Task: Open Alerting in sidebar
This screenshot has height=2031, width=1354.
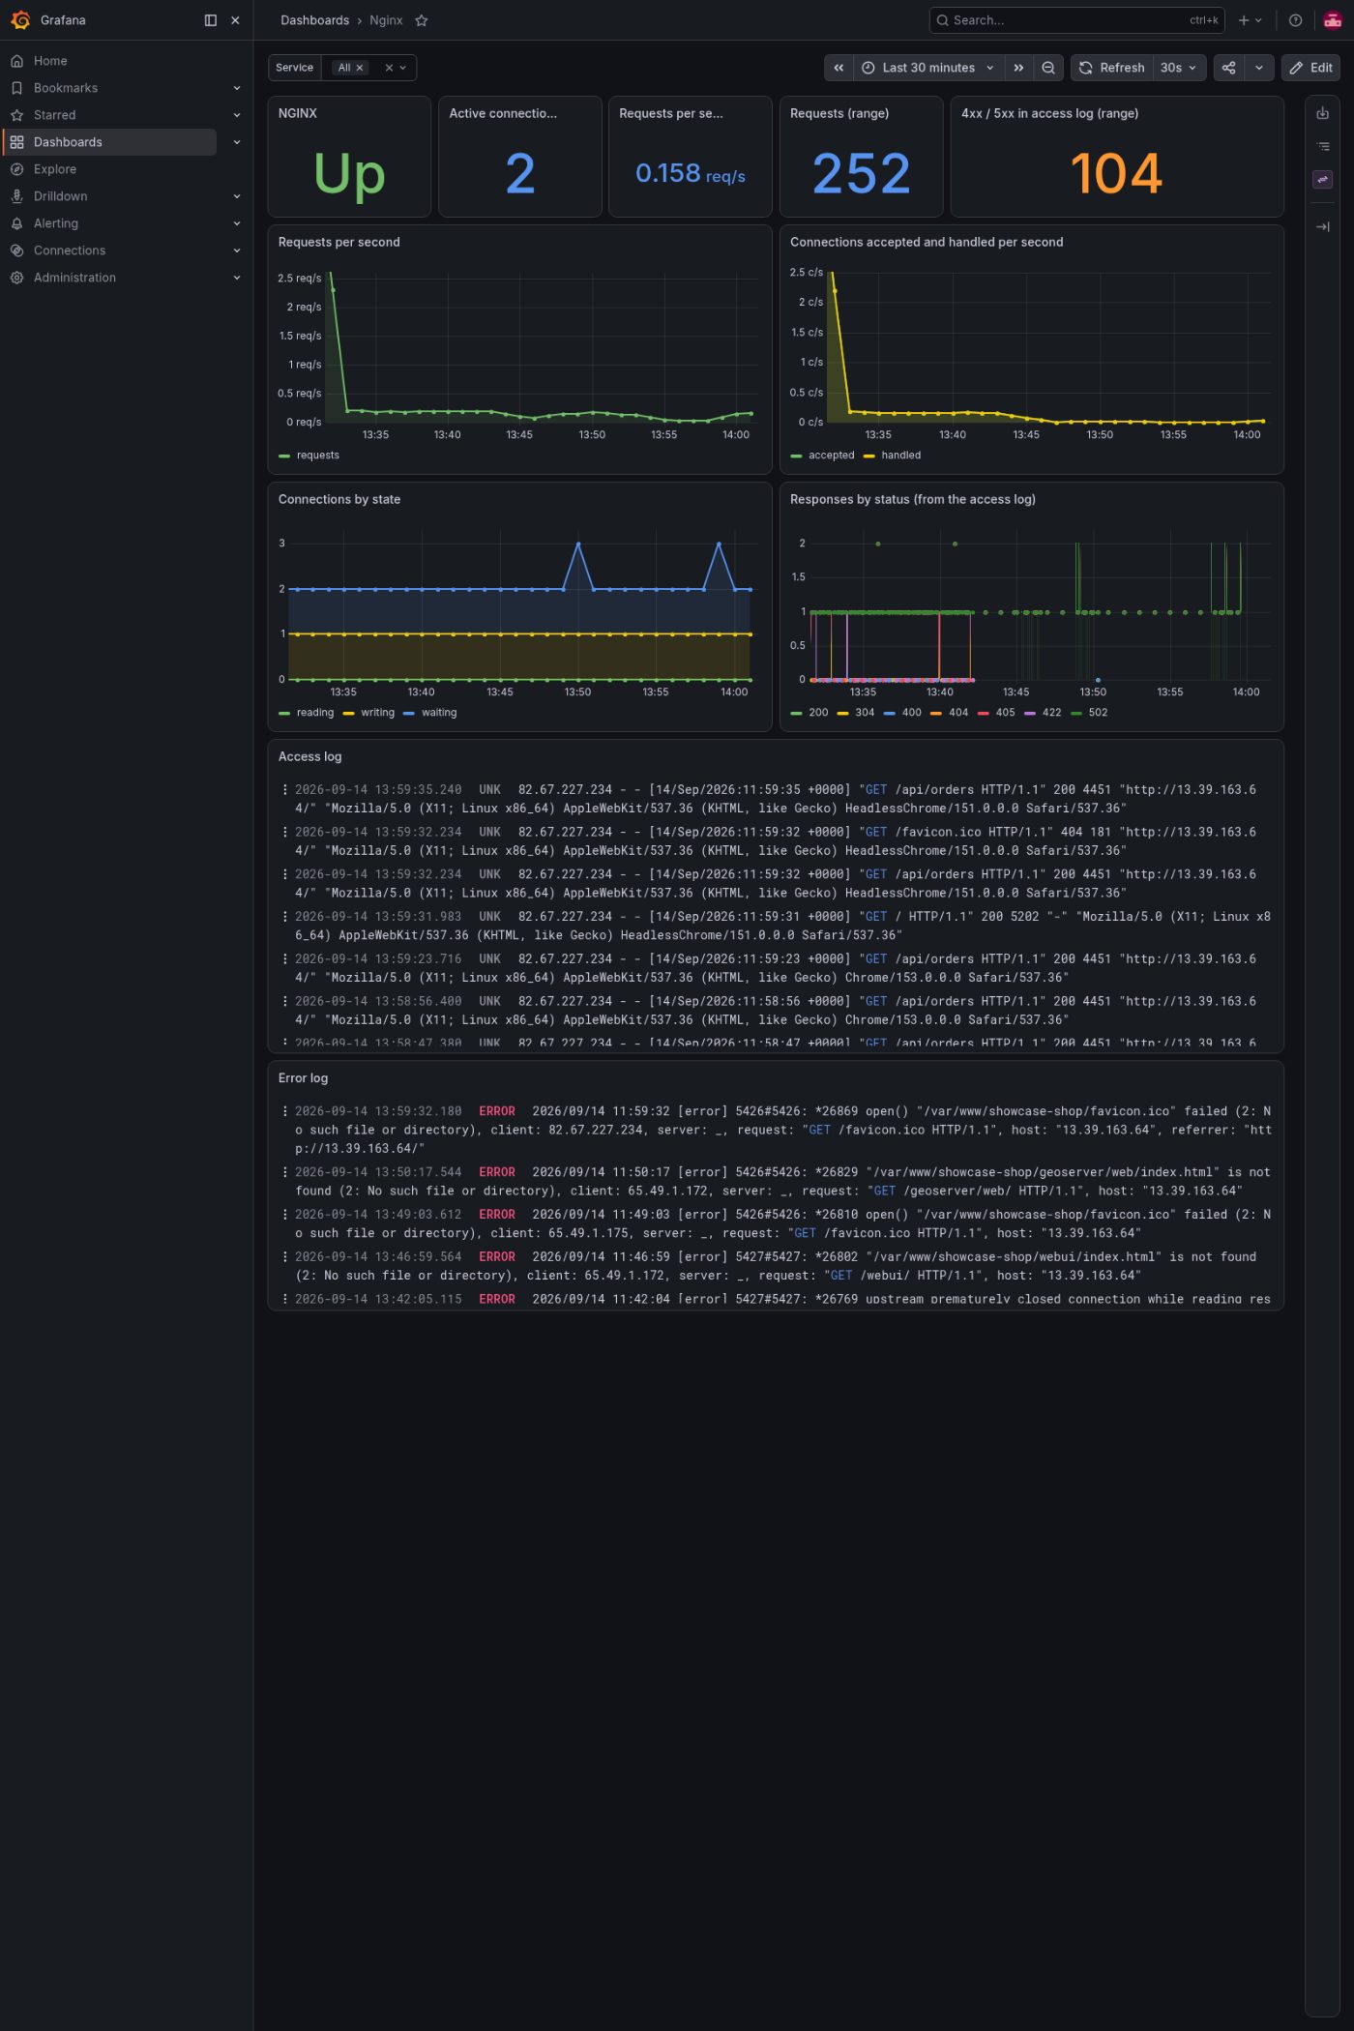Action: (x=56, y=223)
